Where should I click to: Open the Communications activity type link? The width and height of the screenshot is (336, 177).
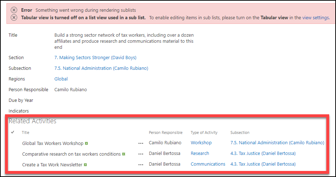point(208,164)
